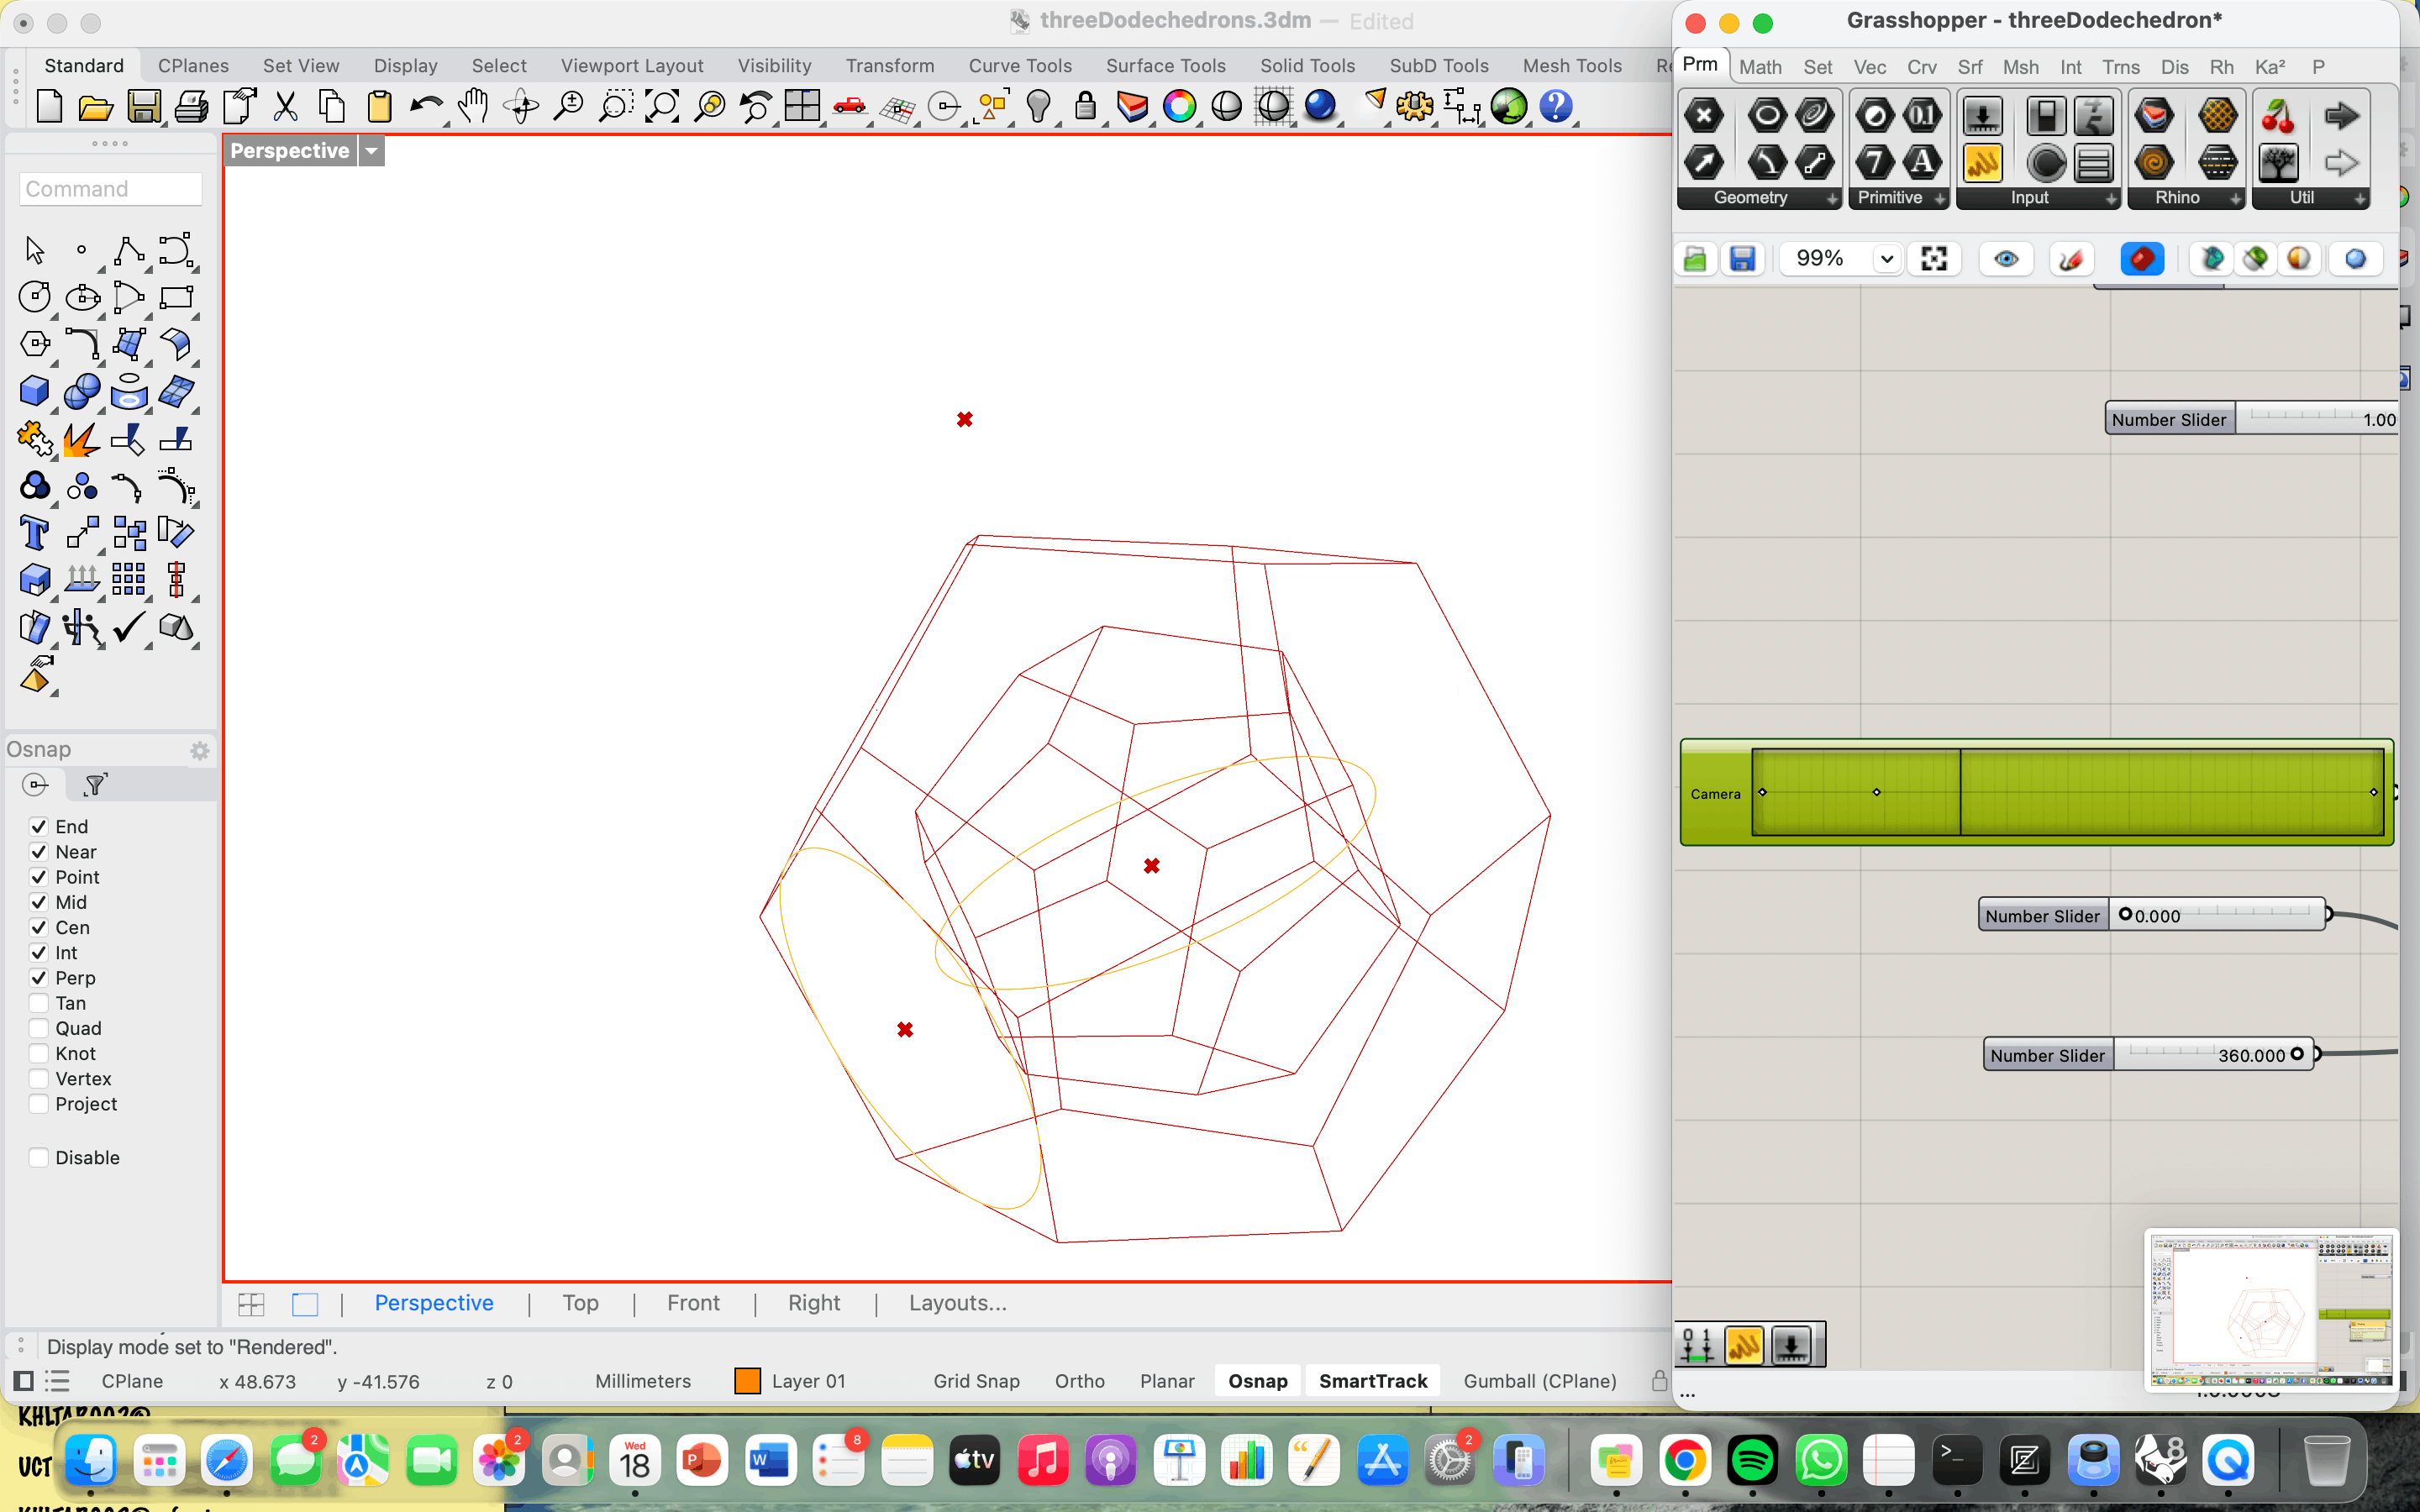Click the orange Layer 01 color swatch
The height and width of the screenshot is (1512, 2420).
point(747,1381)
